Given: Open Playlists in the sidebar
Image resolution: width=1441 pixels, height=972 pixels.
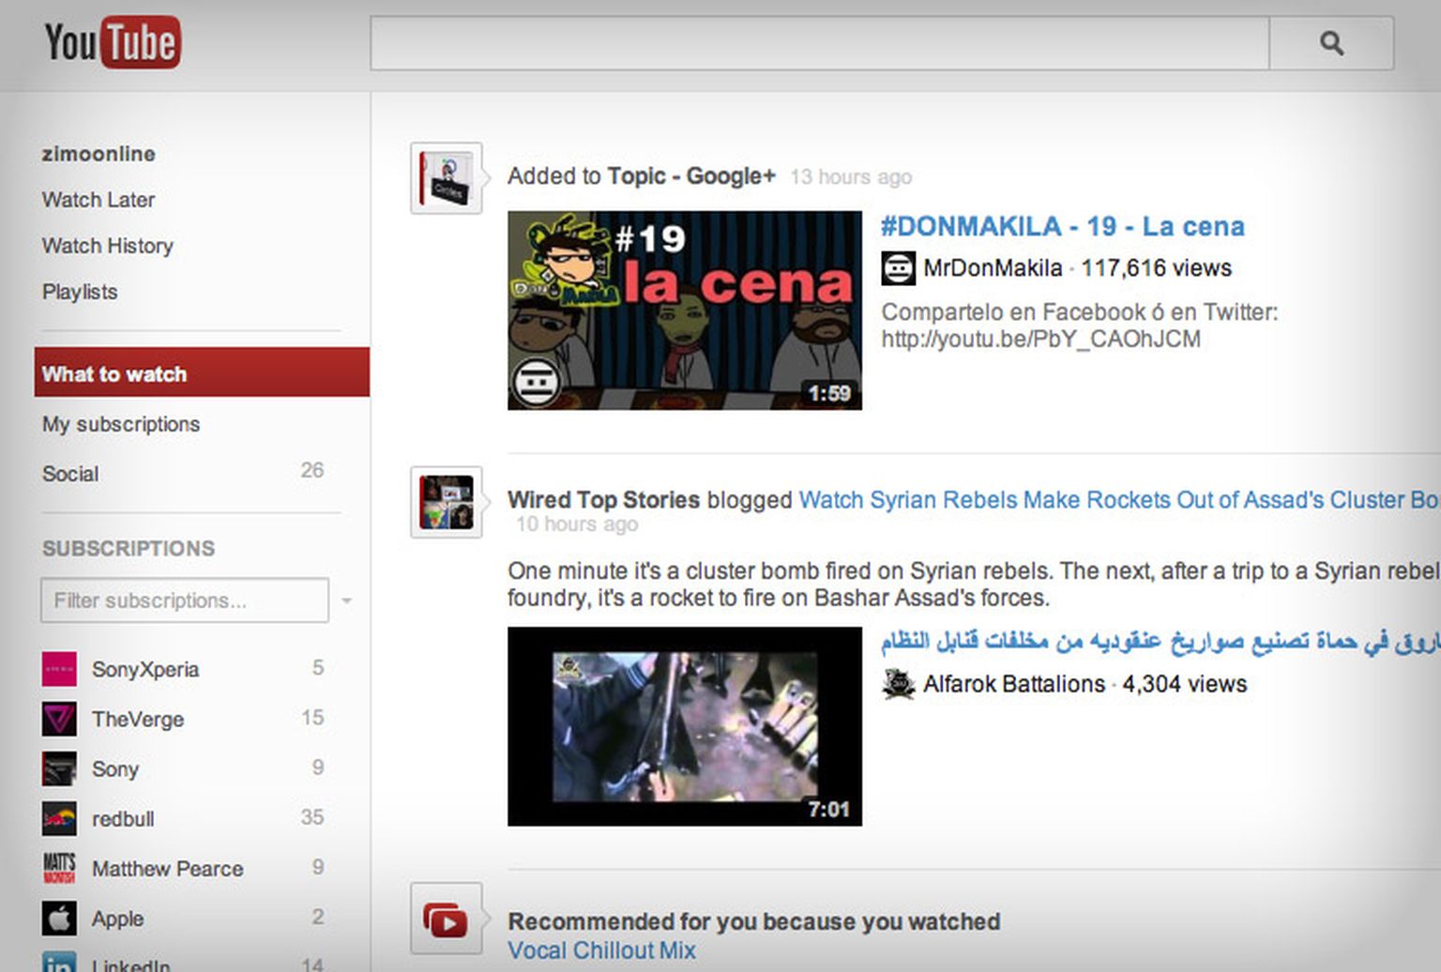Looking at the screenshot, I should tap(80, 292).
